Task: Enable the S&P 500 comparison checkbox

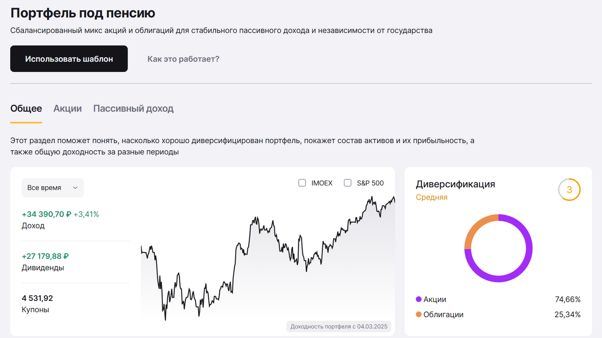Action: 348,183
